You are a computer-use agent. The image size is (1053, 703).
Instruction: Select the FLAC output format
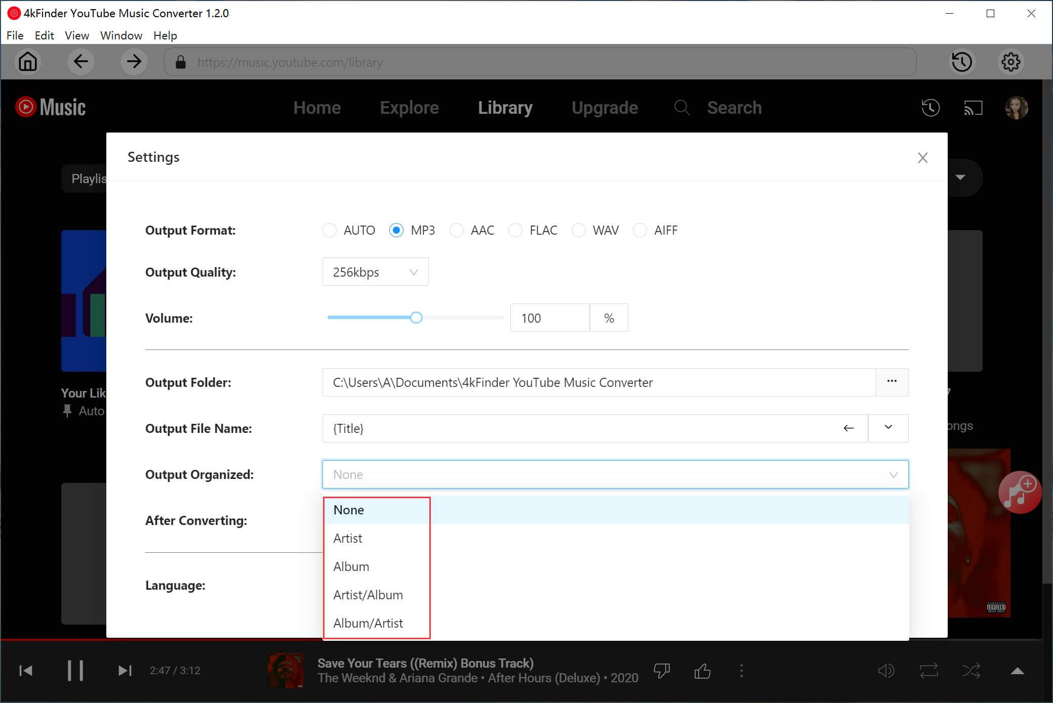click(515, 230)
